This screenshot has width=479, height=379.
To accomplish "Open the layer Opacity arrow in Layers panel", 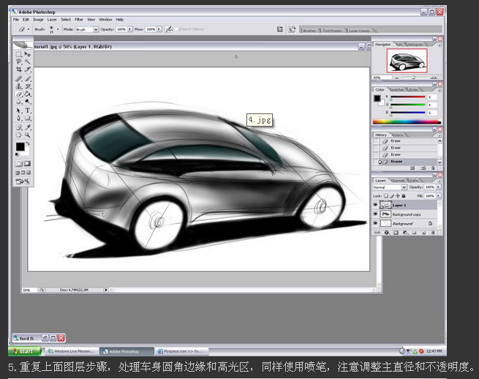I will [x=438, y=187].
